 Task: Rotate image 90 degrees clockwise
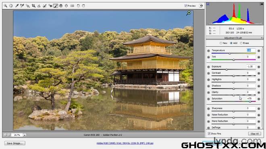click(x=83, y=6)
